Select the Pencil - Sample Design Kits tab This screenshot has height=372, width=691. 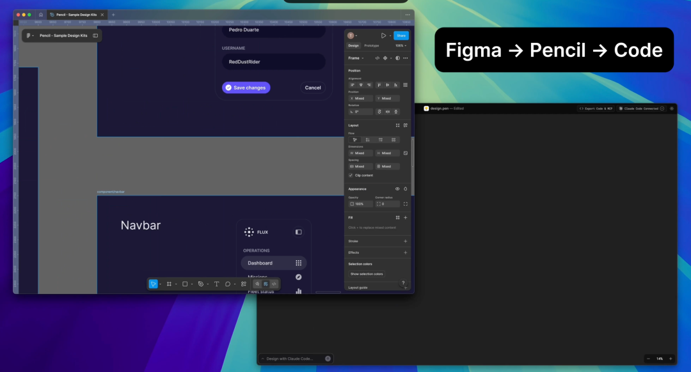77,14
